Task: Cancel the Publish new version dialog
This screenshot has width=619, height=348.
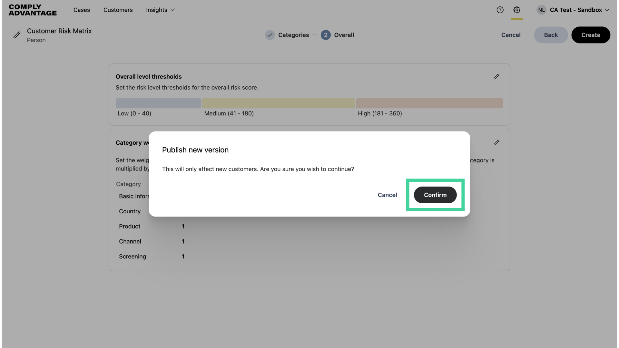Action: tap(387, 195)
